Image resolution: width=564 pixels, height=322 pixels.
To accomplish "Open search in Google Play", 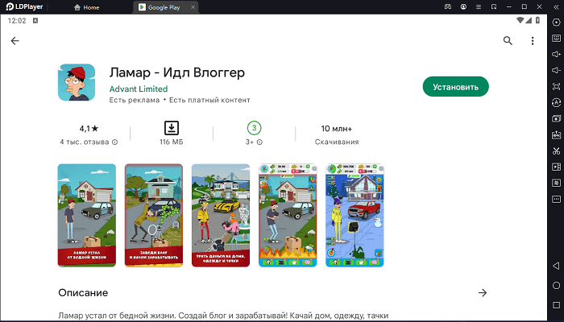I will [508, 40].
